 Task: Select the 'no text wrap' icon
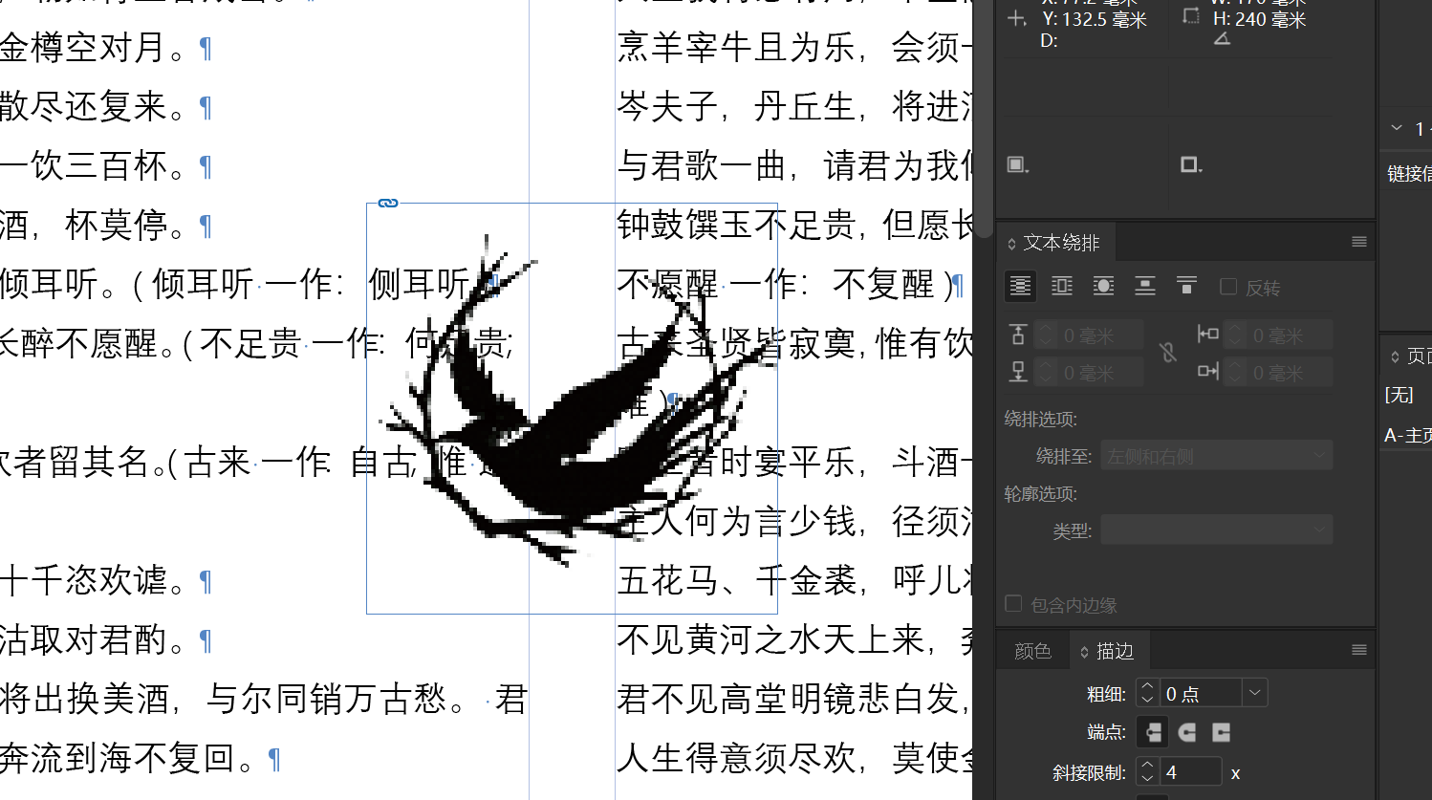click(x=1020, y=286)
